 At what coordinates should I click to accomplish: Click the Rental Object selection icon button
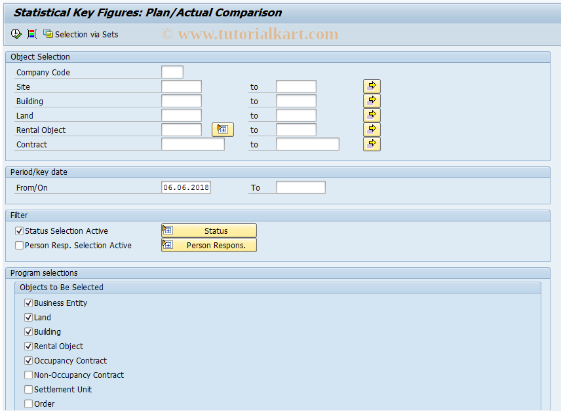[x=223, y=130]
